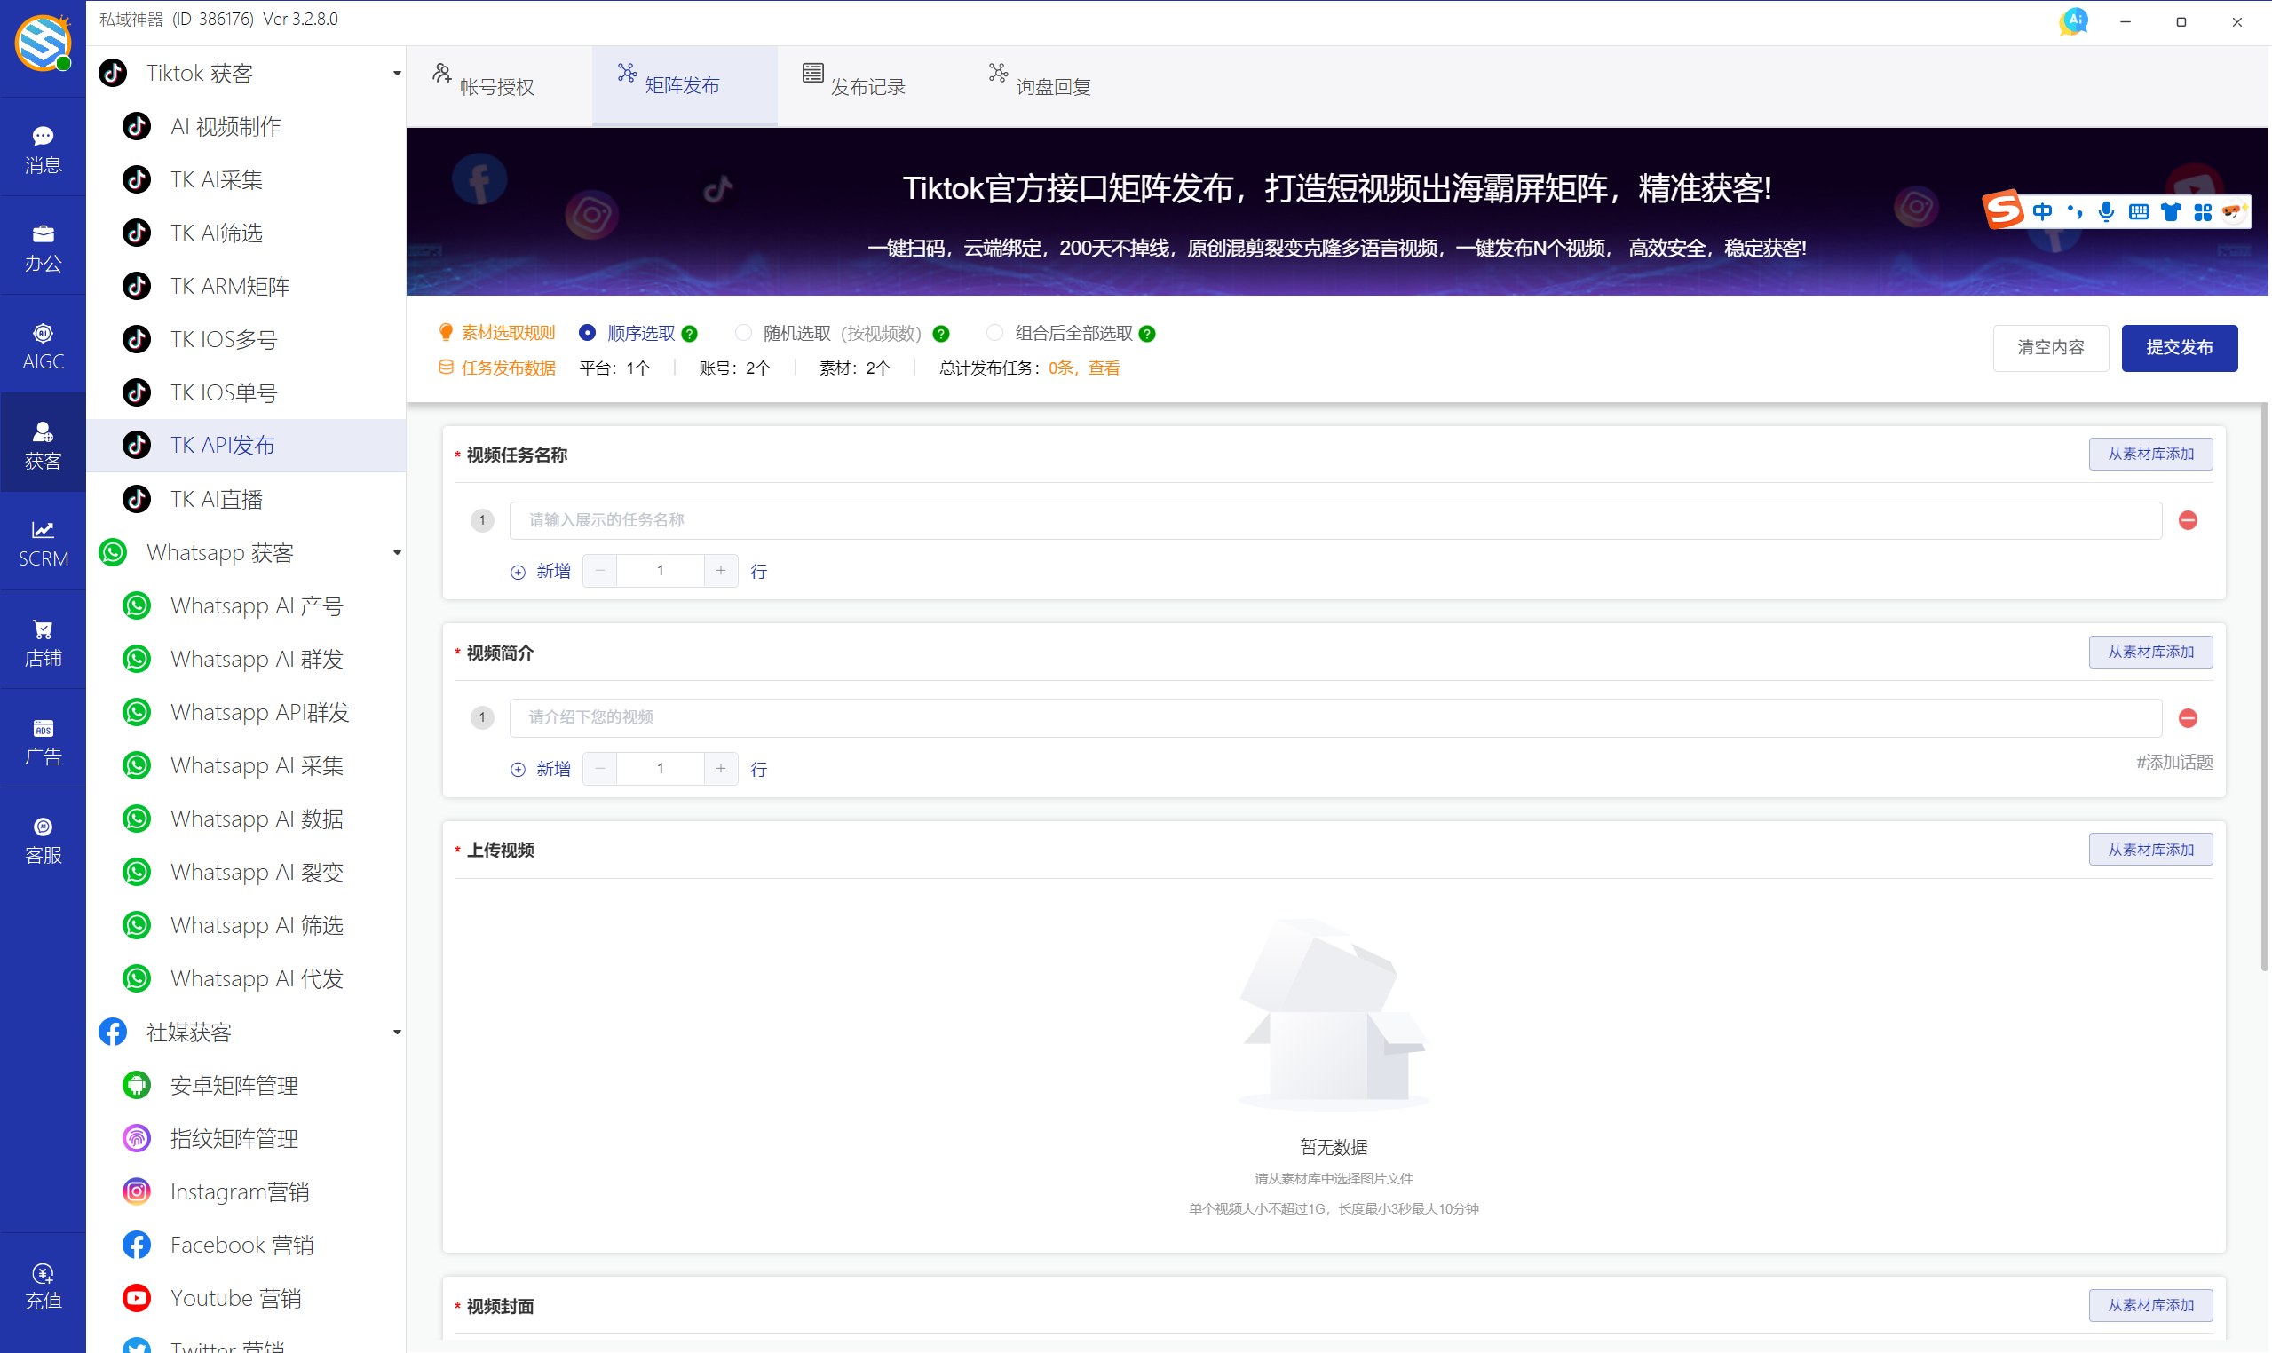
Task: Open Youtube 营销
Action: click(x=235, y=1297)
